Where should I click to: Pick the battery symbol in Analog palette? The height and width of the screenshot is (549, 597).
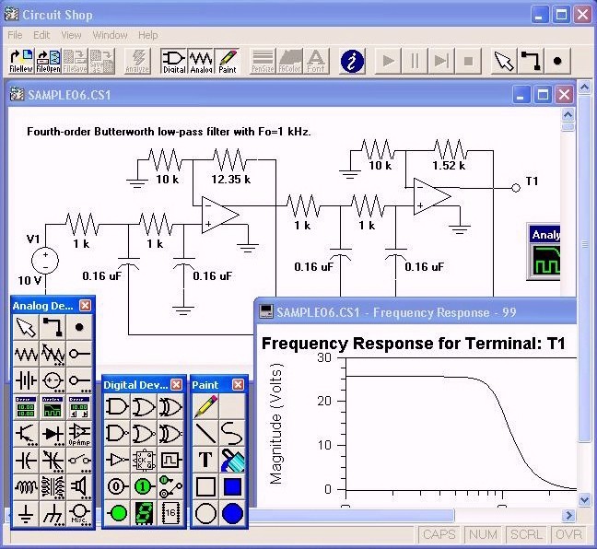click(x=26, y=380)
